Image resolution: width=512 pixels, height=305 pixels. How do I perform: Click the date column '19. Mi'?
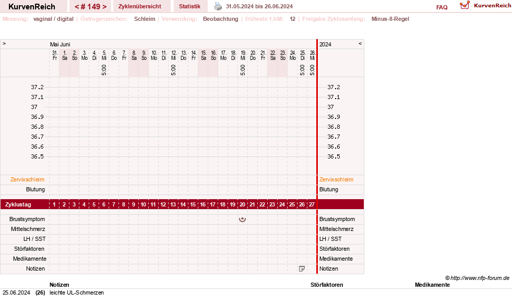click(243, 55)
